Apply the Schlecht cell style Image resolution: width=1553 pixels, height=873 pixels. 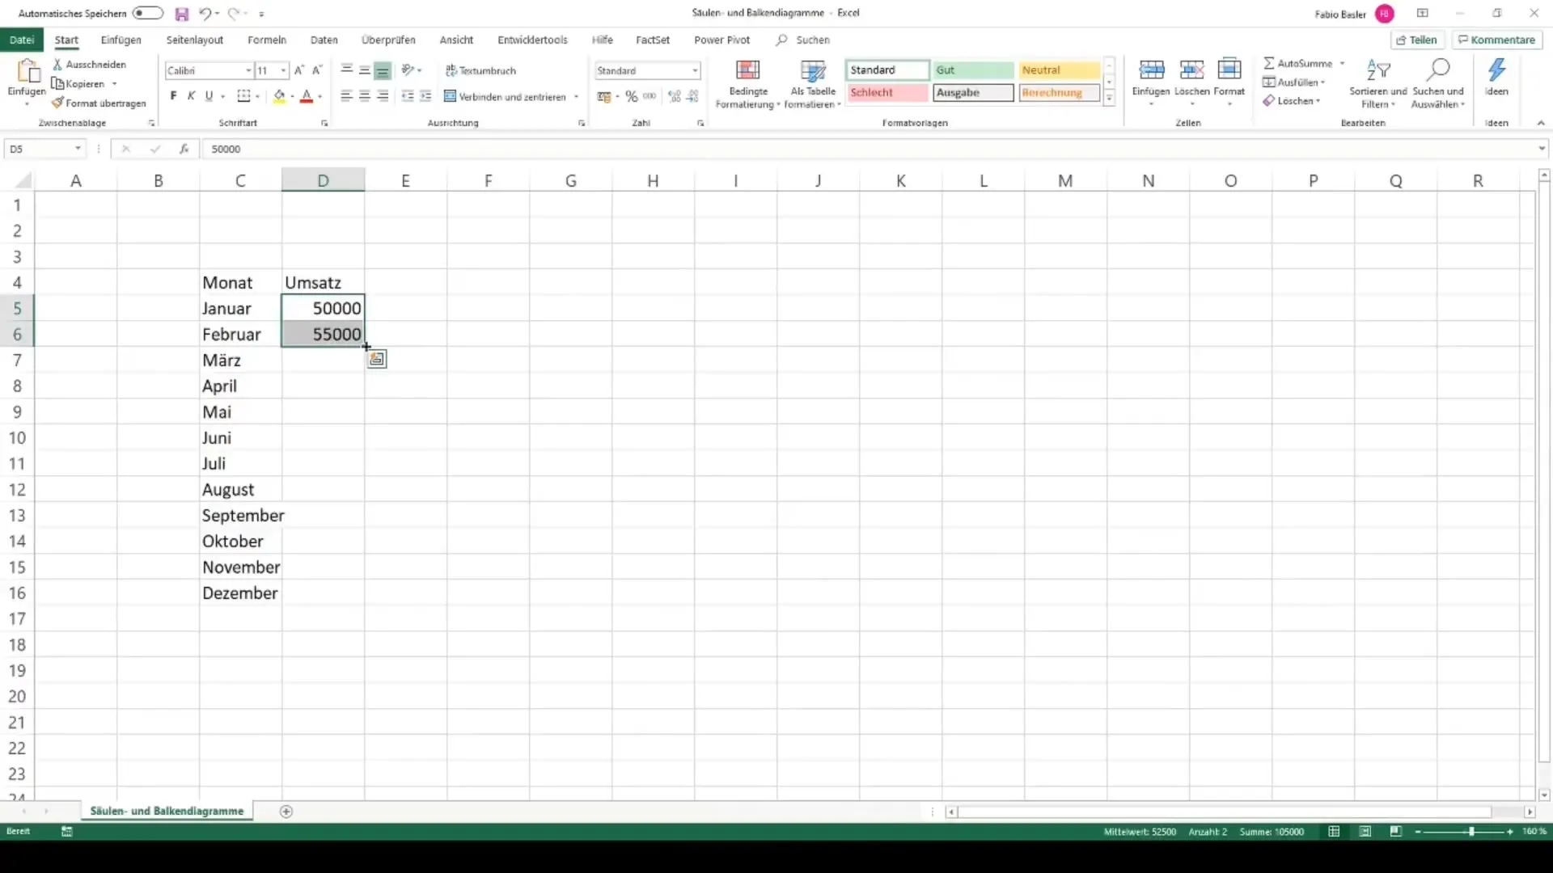887,93
